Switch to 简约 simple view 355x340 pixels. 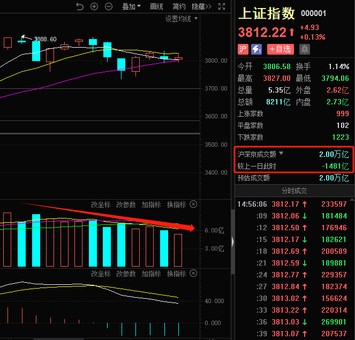[x=179, y=6]
